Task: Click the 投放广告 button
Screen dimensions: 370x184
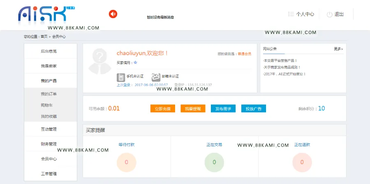Action: click(x=253, y=109)
